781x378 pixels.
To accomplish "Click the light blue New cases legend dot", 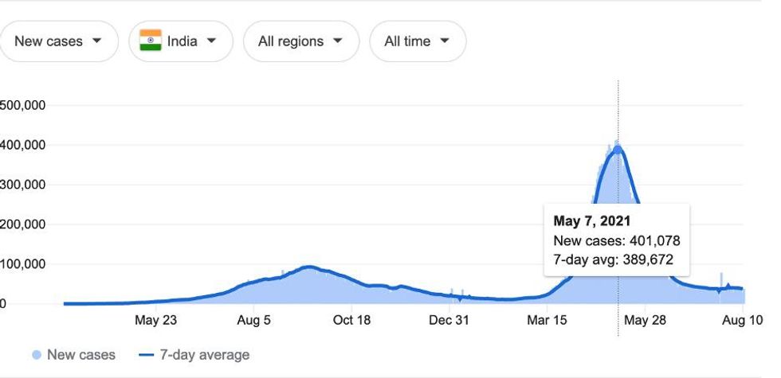I will (x=37, y=355).
